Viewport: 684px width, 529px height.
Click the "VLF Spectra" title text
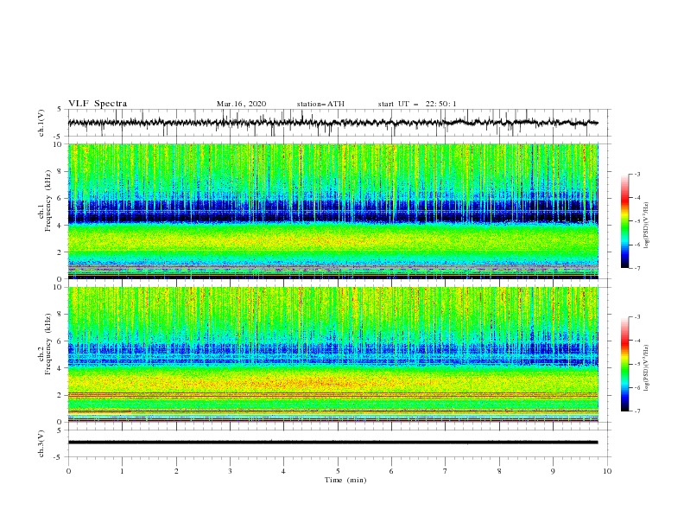(x=98, y=104)
